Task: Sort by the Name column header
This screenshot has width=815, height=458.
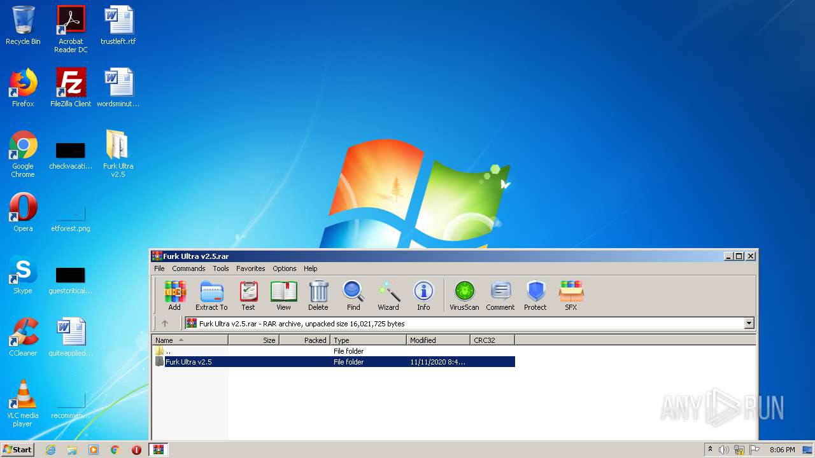Action: click(190, 340)
